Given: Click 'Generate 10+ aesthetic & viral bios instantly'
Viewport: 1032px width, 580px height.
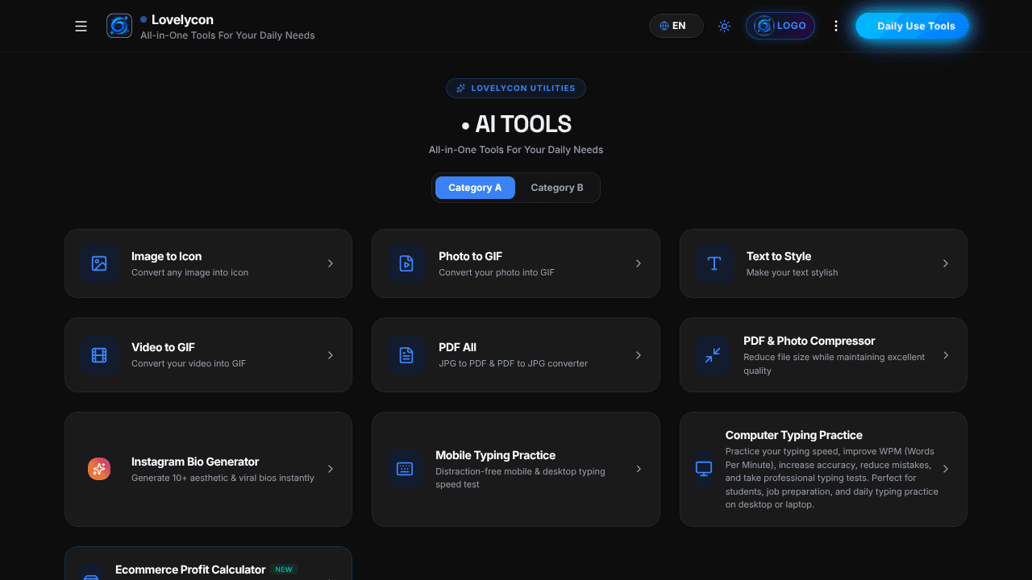Looking at the screenshot, I should tap(223, 478).
